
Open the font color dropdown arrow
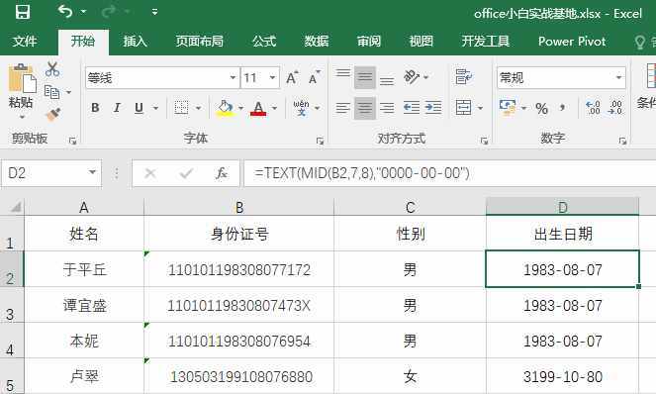(274, 108)
